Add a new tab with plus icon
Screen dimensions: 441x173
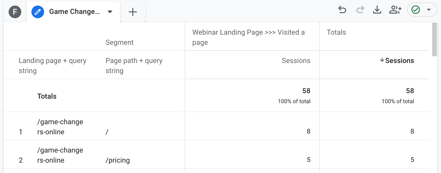click(x=133, y=12)
